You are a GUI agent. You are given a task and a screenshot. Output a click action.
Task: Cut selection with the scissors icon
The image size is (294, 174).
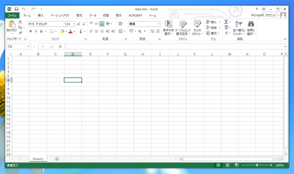click(20, 22)
